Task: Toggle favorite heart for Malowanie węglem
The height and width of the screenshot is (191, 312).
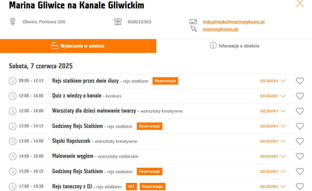Action: tap(300, 156)
